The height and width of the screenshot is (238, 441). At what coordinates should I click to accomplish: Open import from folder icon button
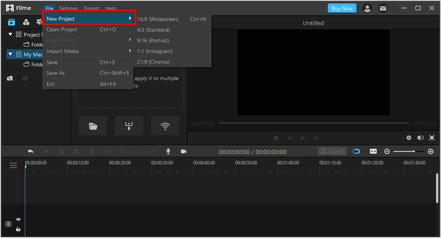click(x=93, y=126)
